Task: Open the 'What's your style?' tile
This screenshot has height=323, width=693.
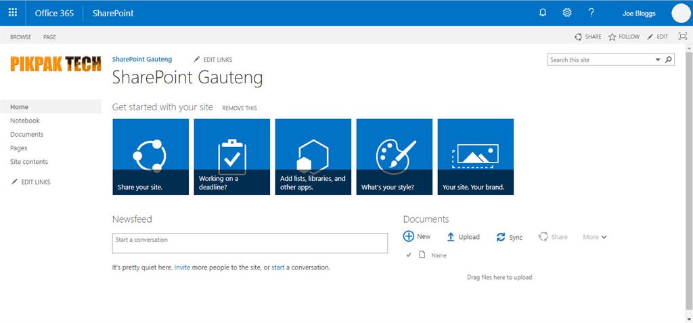Action: point(394,157)
